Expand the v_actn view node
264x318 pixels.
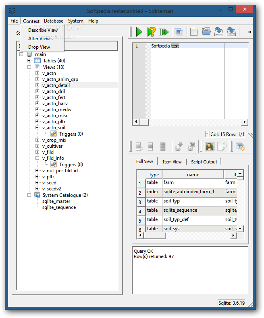pos(37,73)
